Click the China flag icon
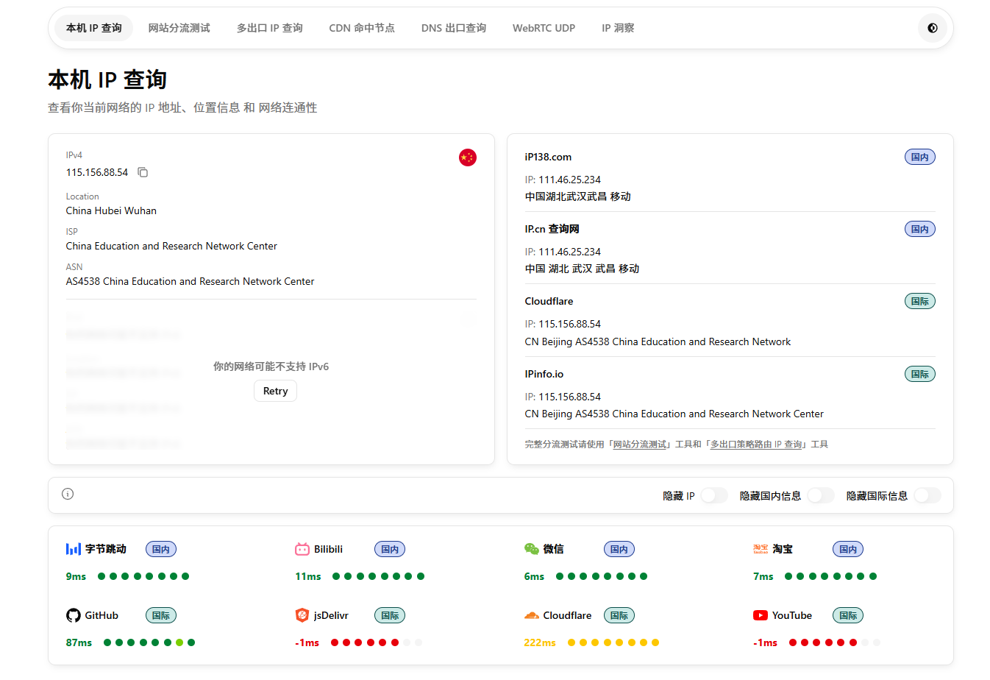The height and width of the screenshot is (680, 990). click(x=467, y=157)
